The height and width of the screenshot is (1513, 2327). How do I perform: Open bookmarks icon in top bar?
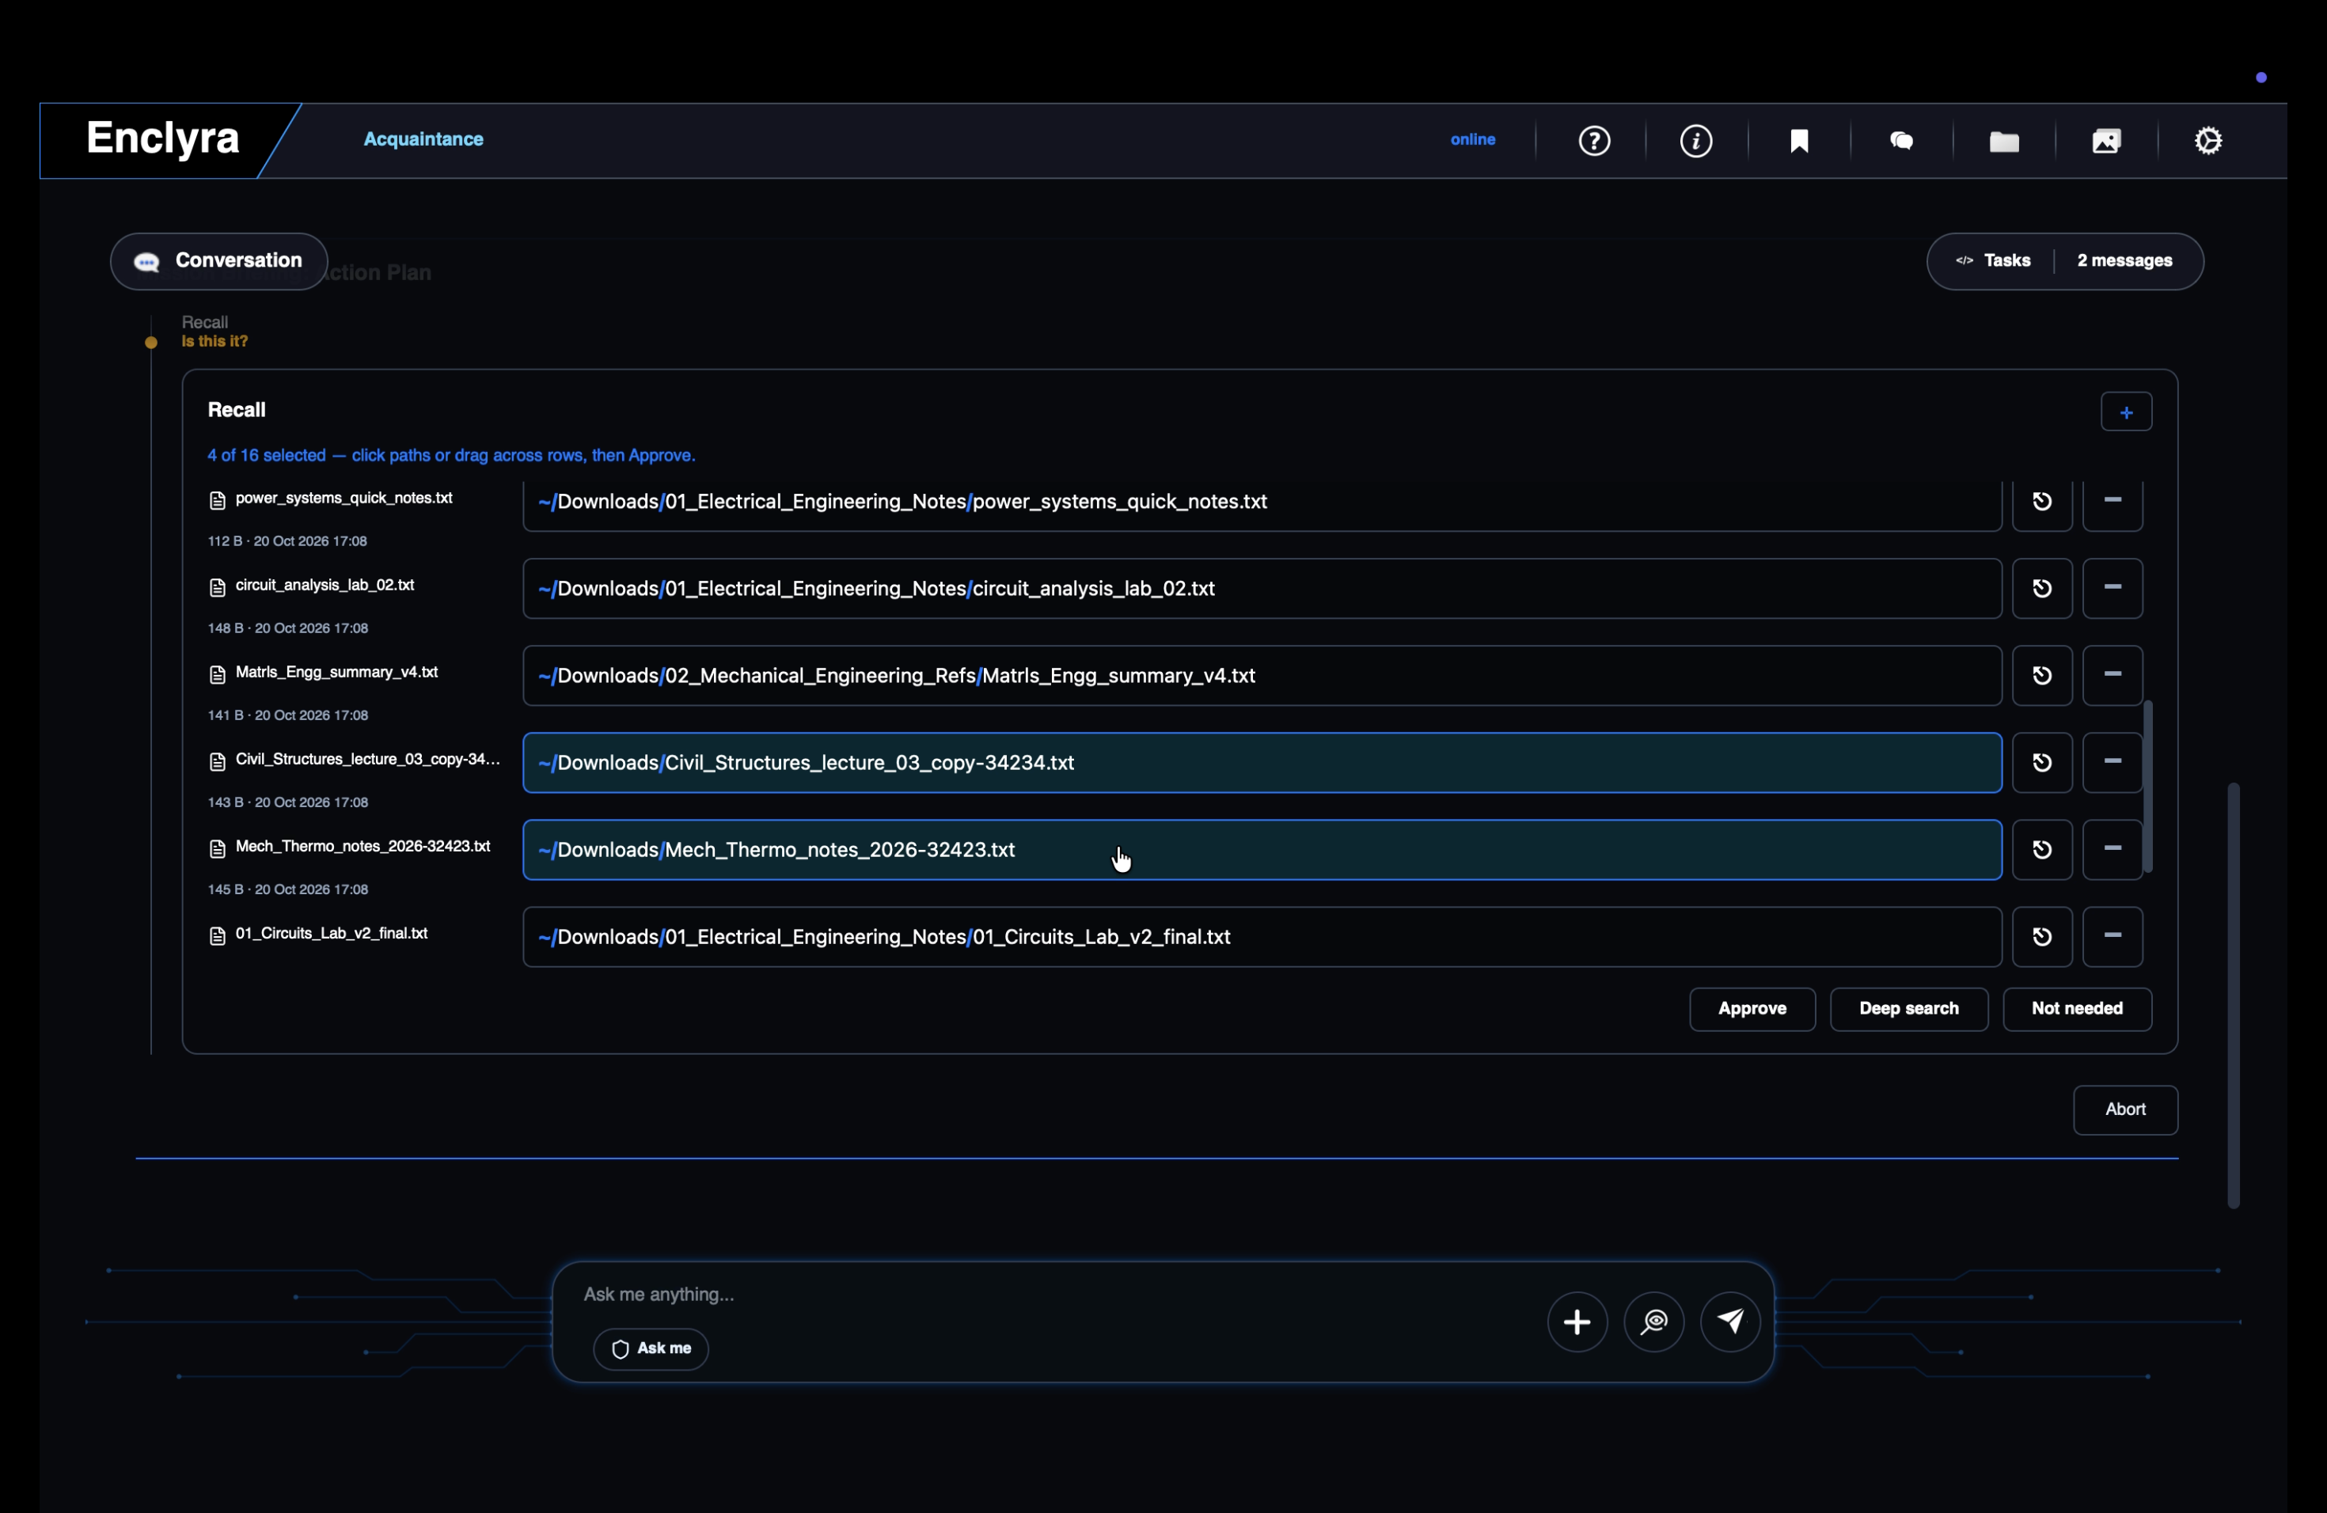[x=1799, y=141]
